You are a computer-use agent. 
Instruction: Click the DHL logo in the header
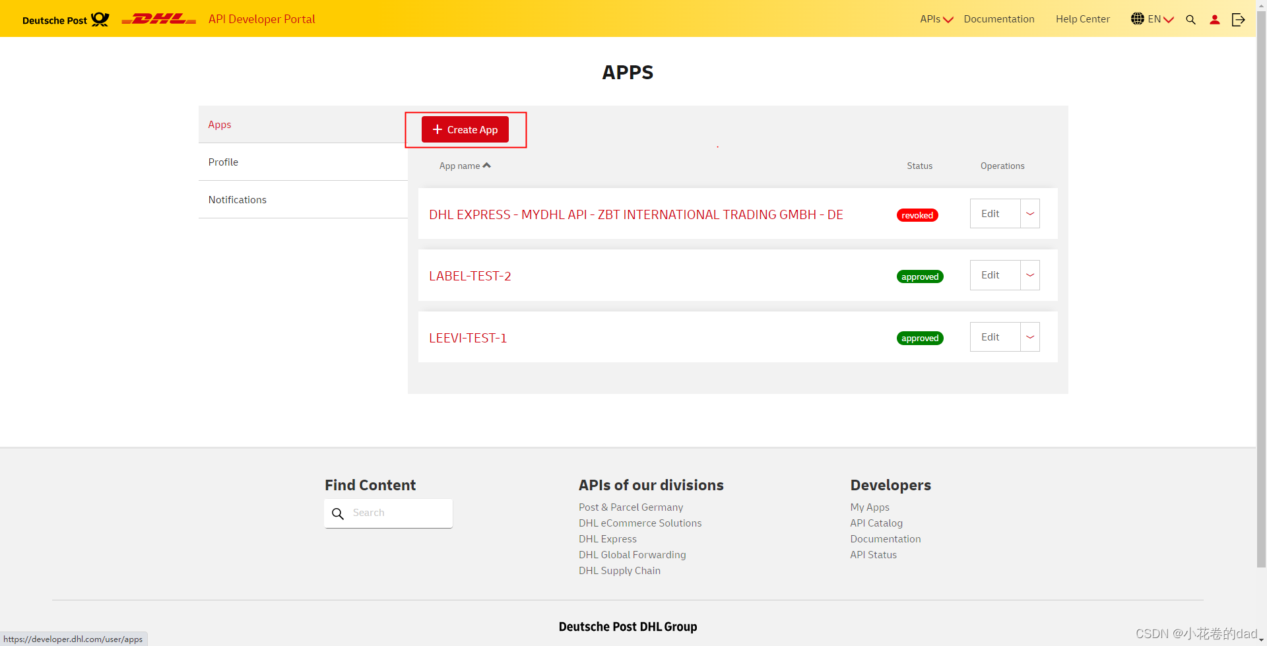click(x=158, y=18)
